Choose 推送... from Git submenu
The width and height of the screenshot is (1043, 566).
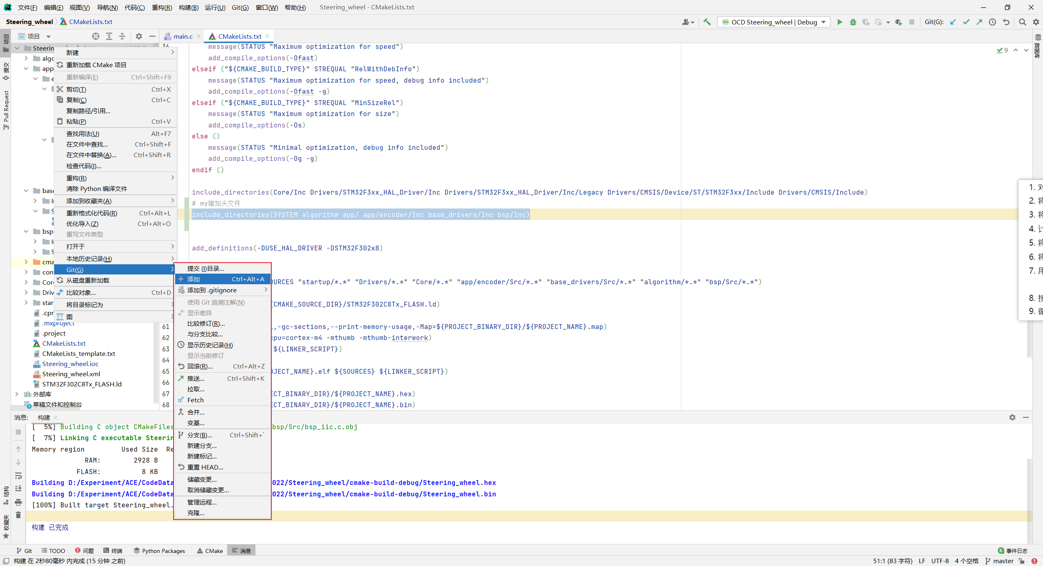[196, 379]
